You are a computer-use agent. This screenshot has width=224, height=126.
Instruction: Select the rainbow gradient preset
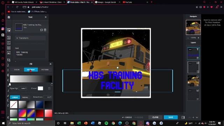(22, 113)
